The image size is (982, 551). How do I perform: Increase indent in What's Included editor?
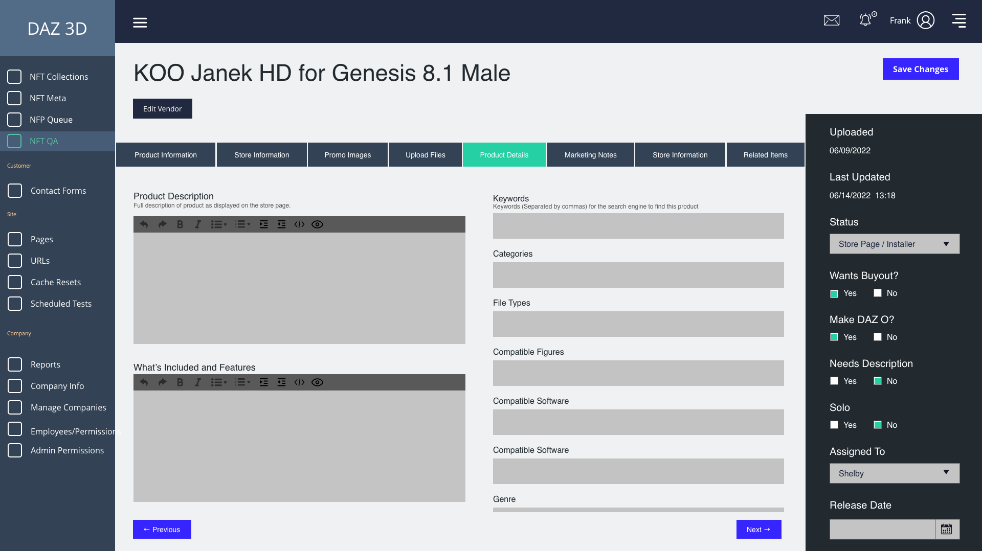pos(263,382)
